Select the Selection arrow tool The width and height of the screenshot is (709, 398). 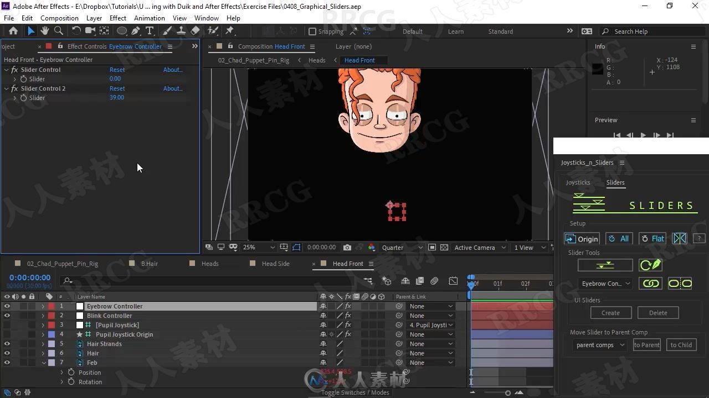[31, 32]
